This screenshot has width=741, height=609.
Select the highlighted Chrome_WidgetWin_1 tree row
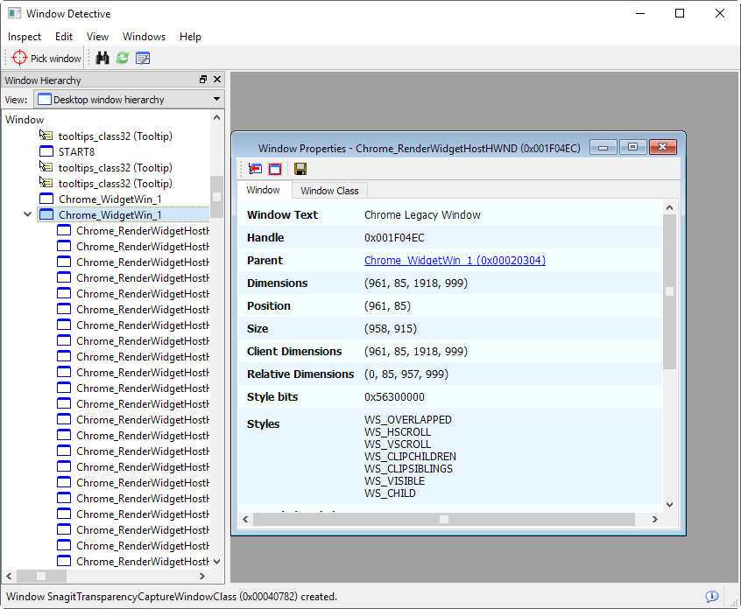(123, 214)
